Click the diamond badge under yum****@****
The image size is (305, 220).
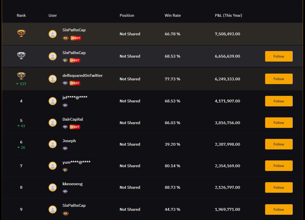point(65,170)
